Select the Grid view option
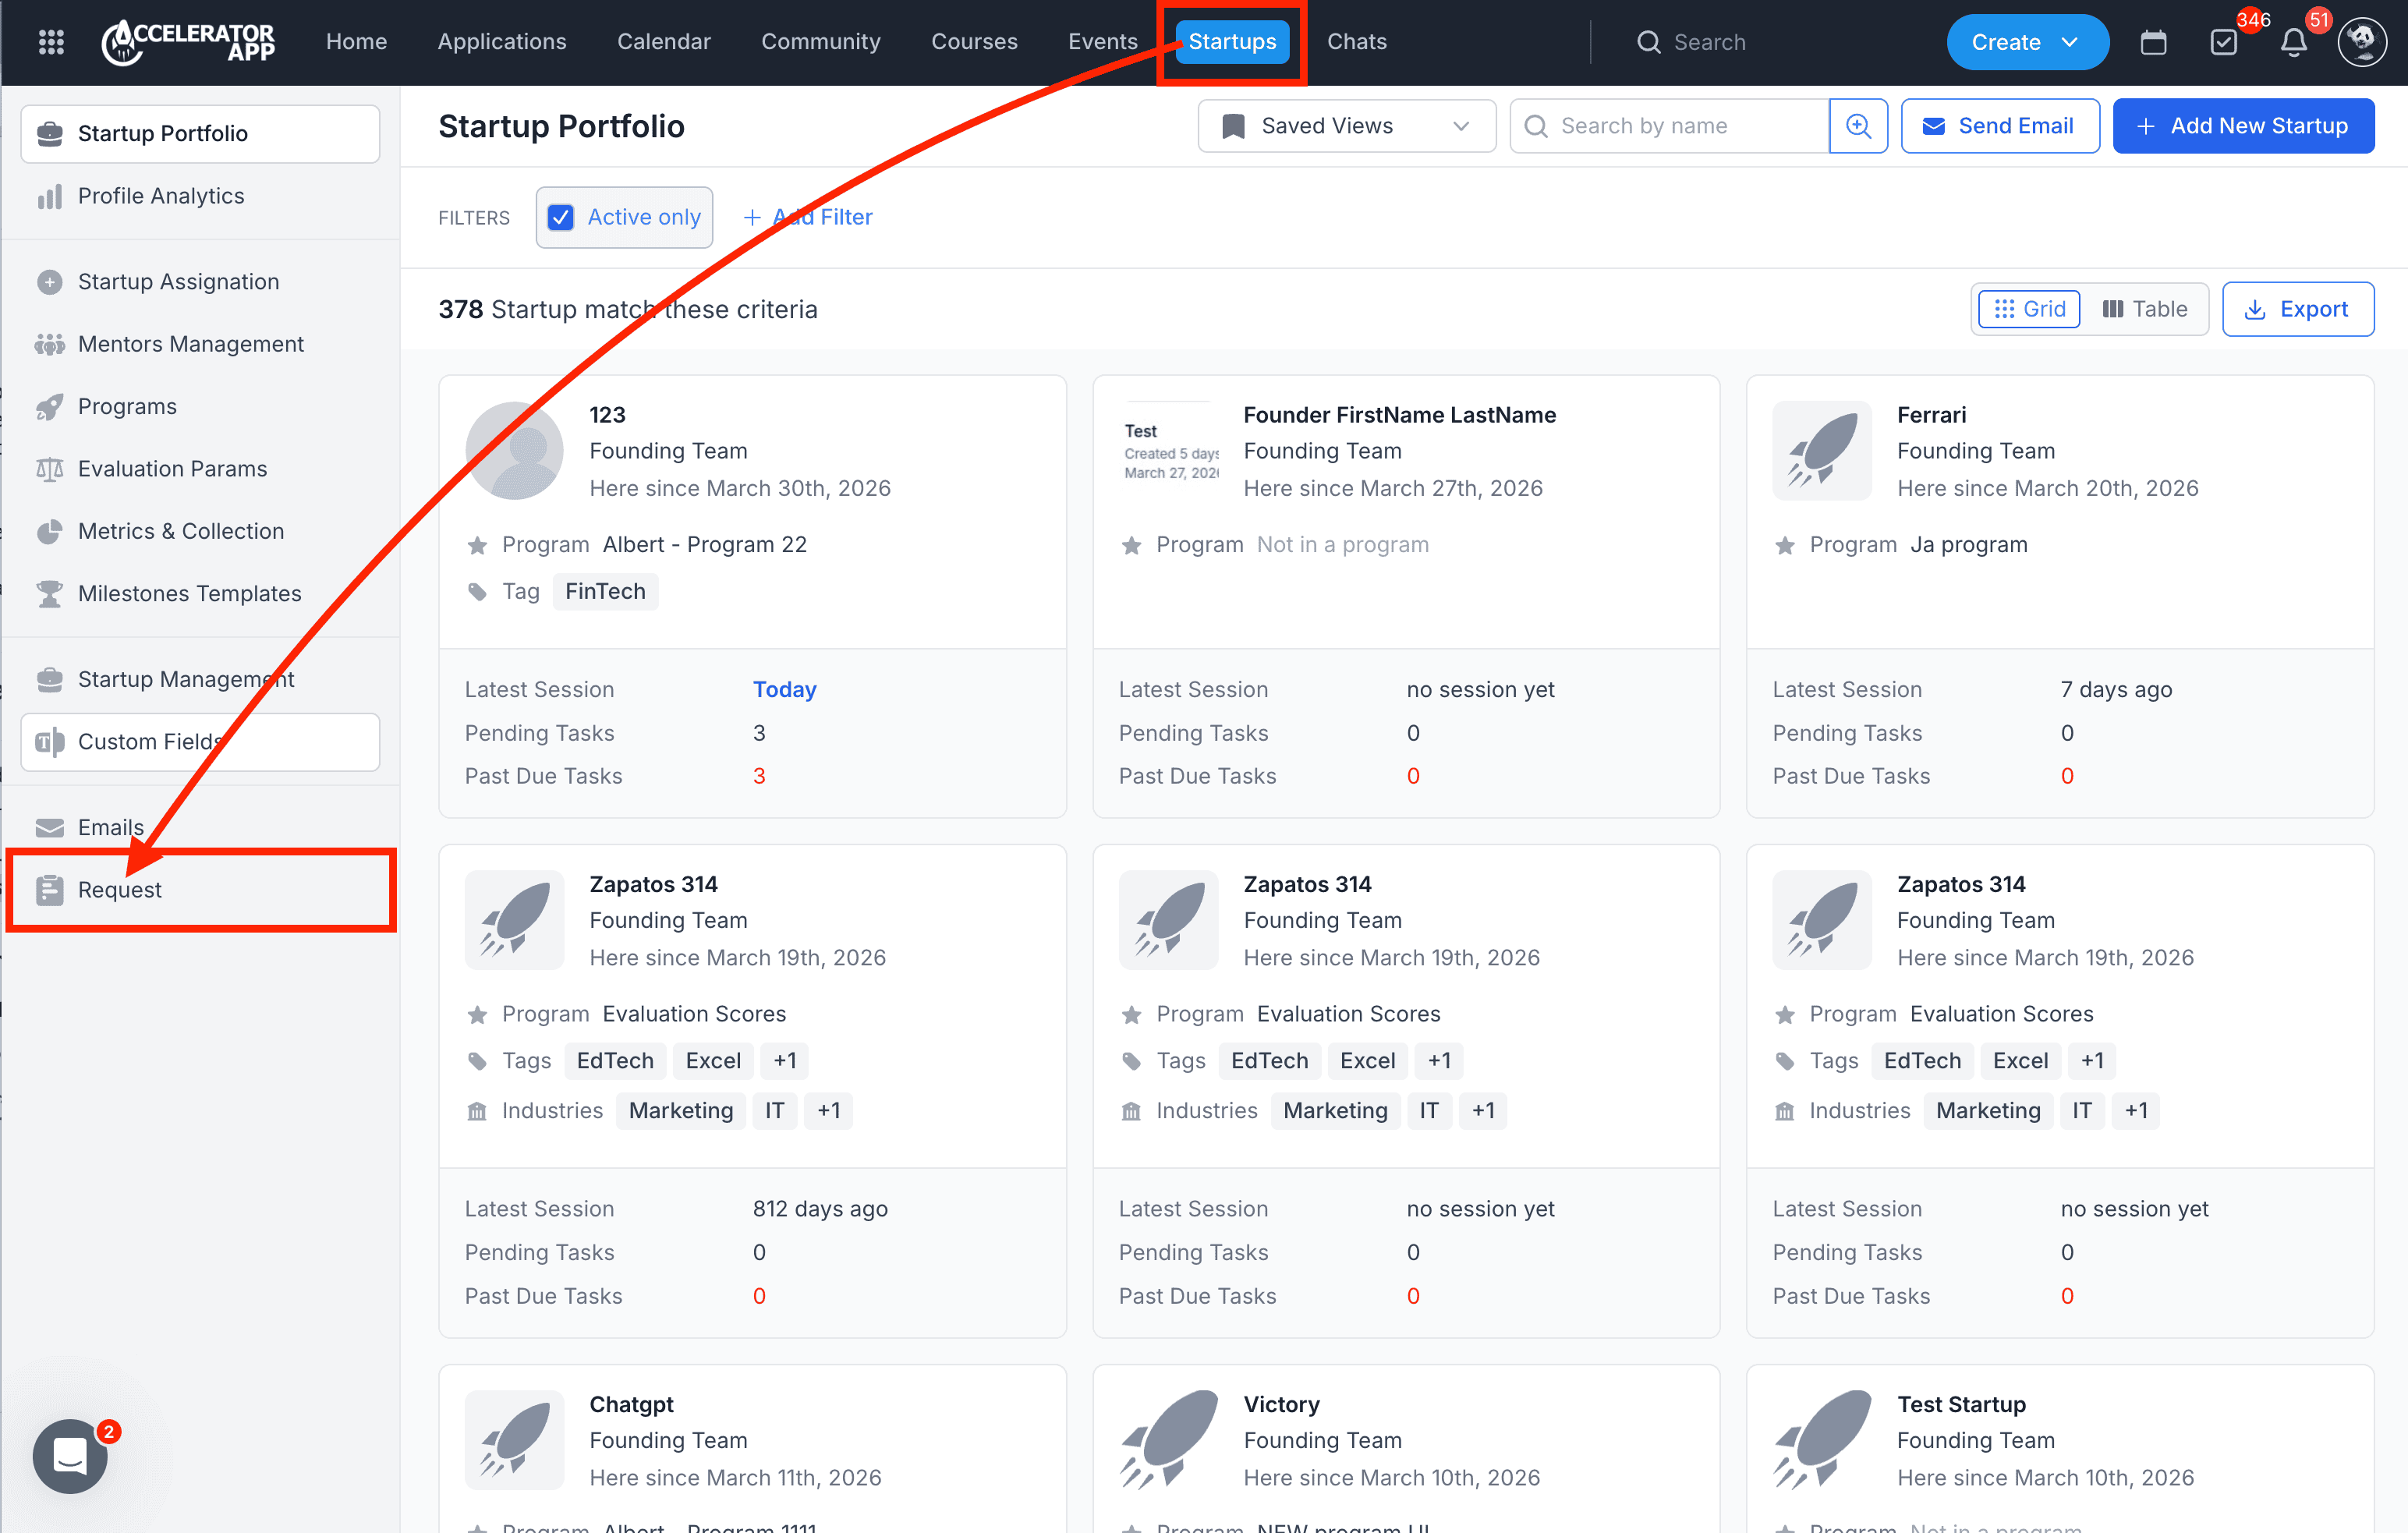This screenshot has height=1533, width=2408. point(2029,309)
